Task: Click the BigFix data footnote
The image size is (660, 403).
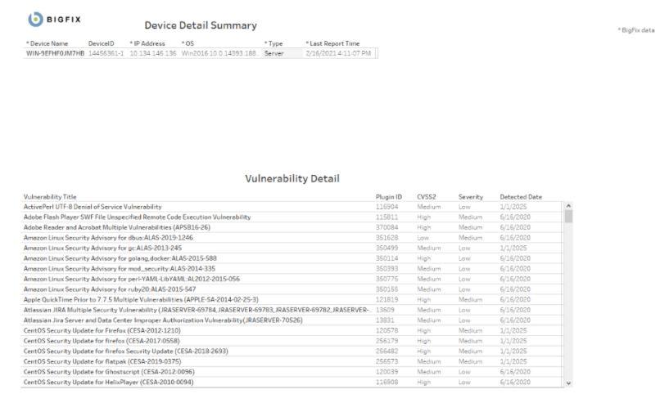Action: [x=636, y=30]
